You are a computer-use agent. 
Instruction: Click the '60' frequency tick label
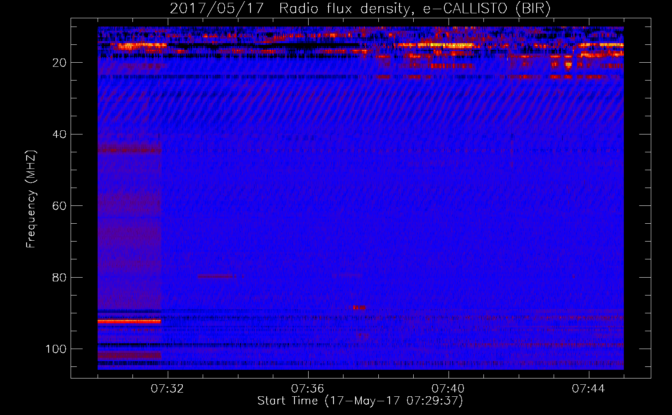(59, 206)
